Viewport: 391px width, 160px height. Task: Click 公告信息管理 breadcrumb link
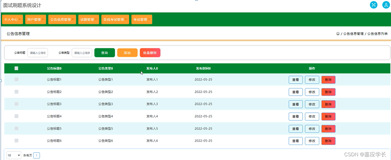[353, 34]
